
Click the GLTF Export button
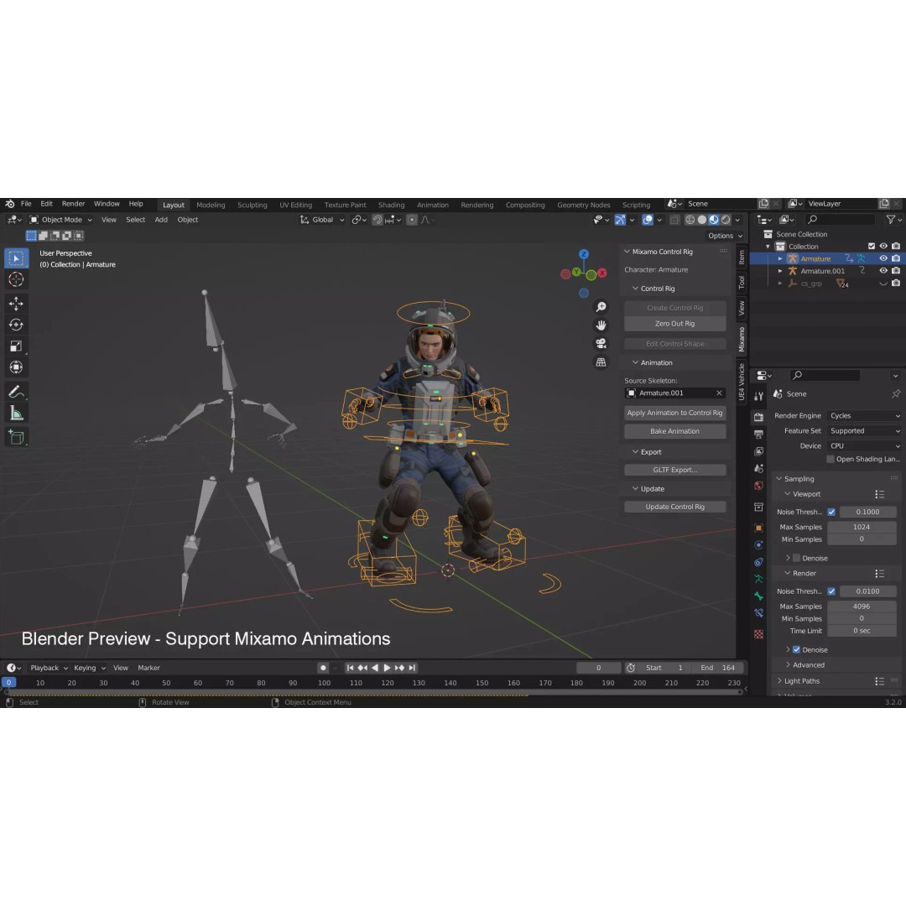click(x=674, y=470)
